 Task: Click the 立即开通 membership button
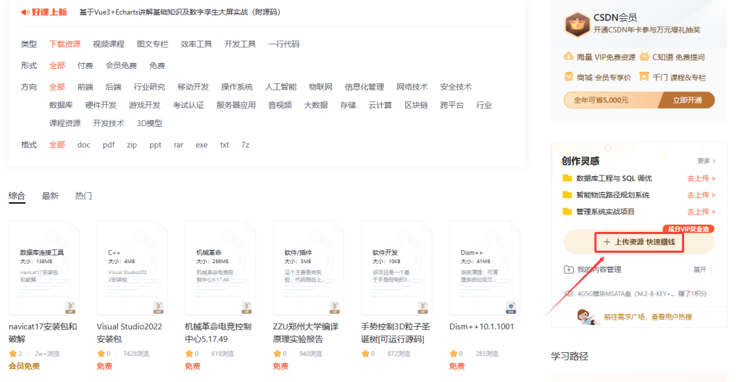[x=687, y=100]
